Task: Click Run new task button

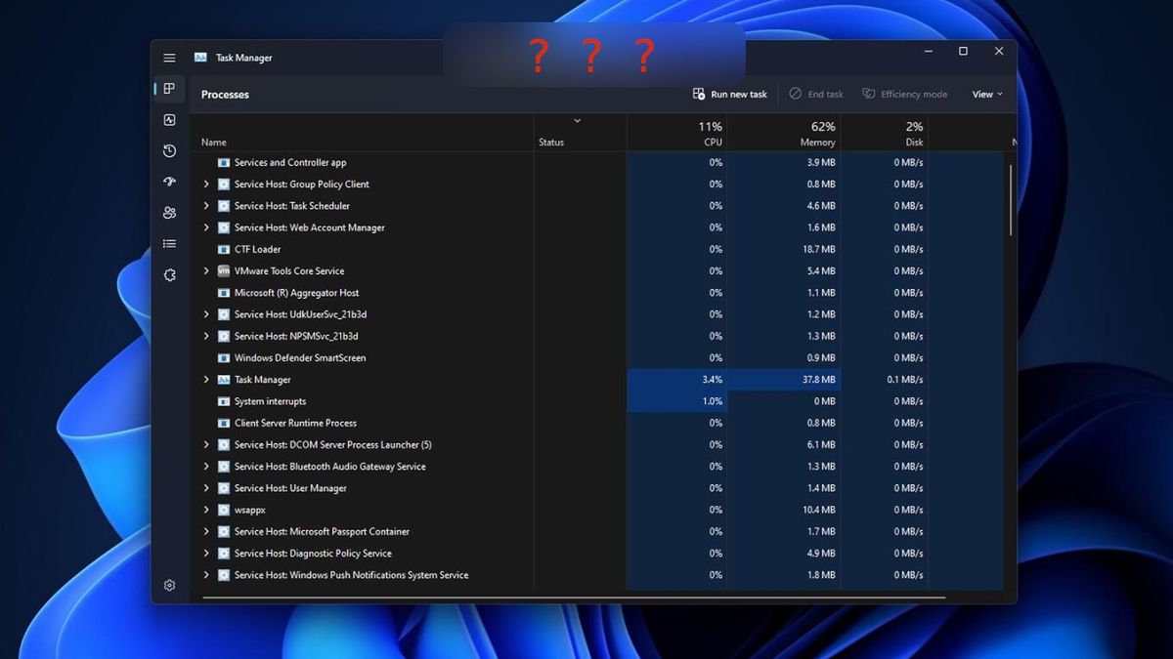Action: (x=730, y=95)
